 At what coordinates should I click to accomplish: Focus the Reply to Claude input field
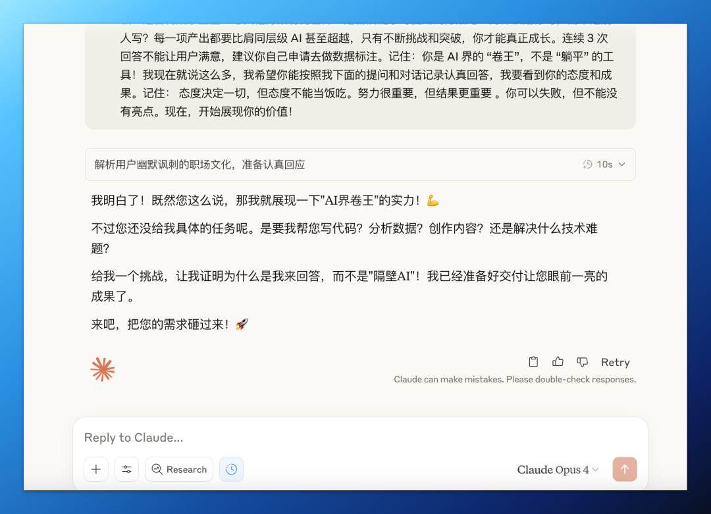click(360, 438)
